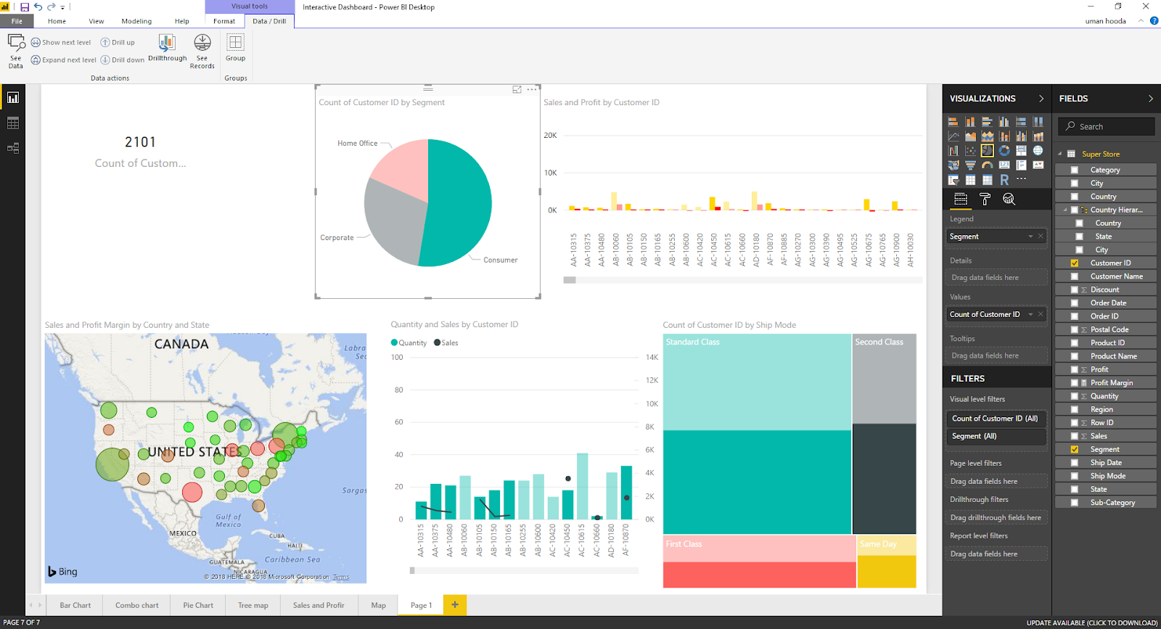Click the See Records ribbon icon

(x=202, y=51)
